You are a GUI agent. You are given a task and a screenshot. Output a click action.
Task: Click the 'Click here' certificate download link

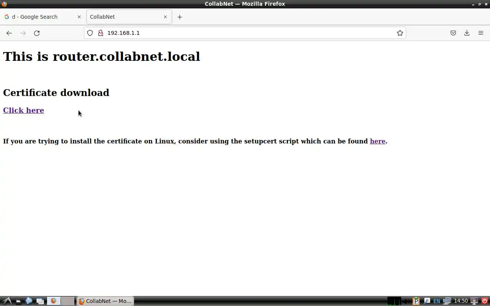point(23,110)
